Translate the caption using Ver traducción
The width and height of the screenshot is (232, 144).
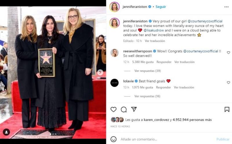155,41
